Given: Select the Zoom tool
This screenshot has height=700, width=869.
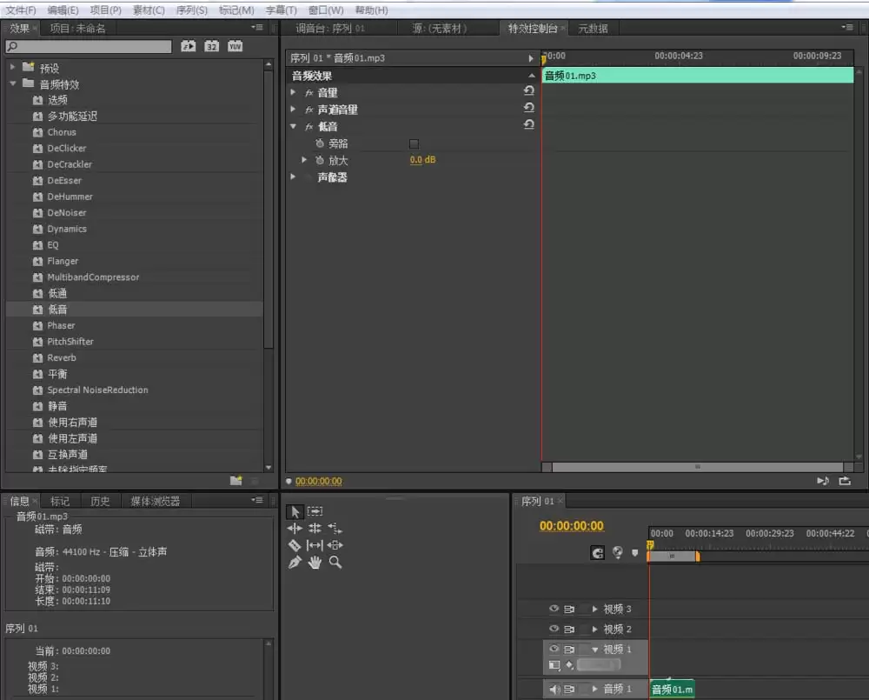Looking at the screenshot, I should (x=335, y=562).
